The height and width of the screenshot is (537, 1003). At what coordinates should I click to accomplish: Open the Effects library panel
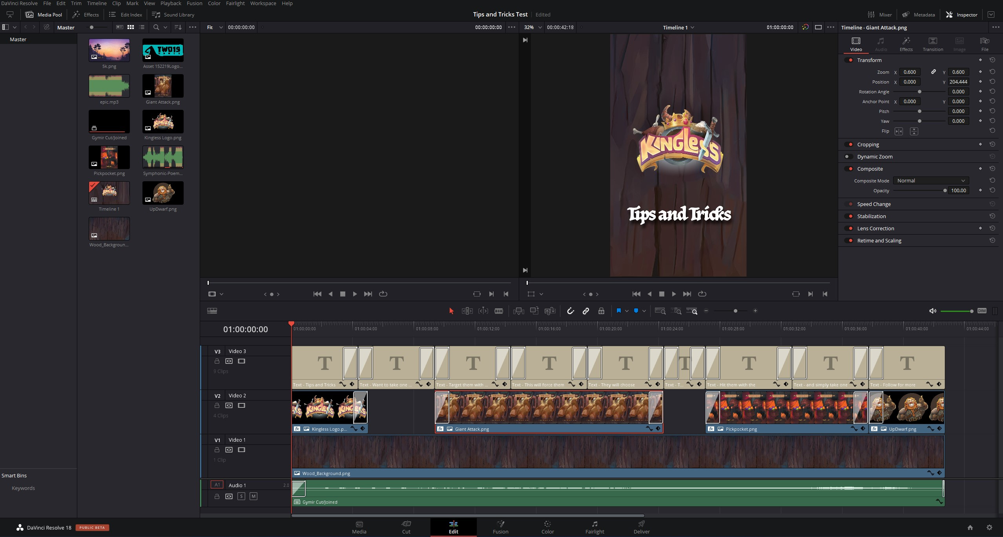point(86,15)
